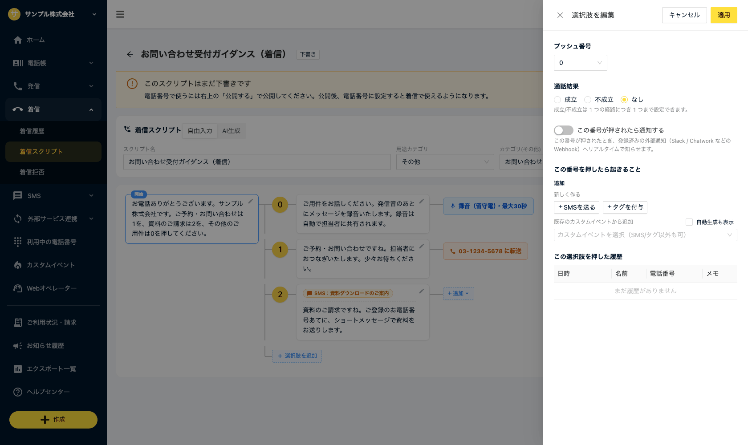
Task: Edit option 1 message with pencil icon
Action: click(x=421, y=246)
